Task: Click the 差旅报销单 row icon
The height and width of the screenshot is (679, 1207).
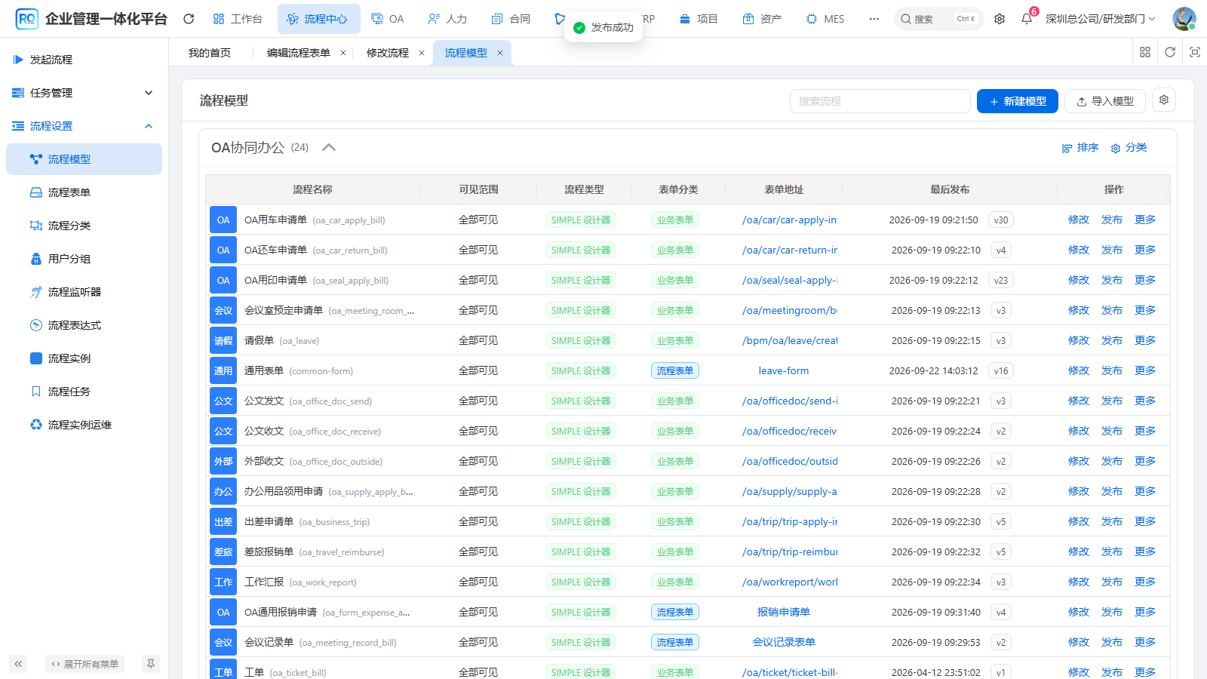Action: click(x=223, y=551)
